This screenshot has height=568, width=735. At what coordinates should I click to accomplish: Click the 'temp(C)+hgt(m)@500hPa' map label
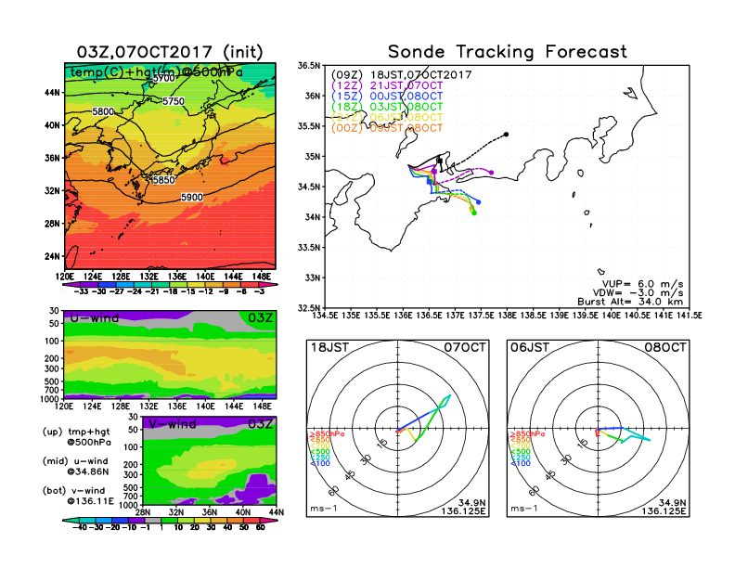(157, 72)
